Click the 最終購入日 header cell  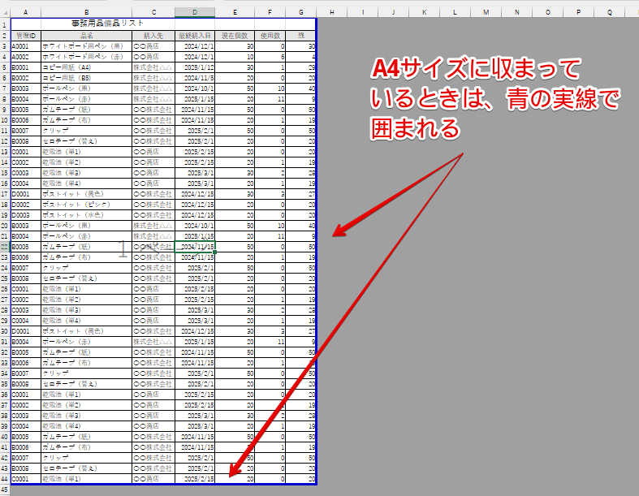[195, 36]
